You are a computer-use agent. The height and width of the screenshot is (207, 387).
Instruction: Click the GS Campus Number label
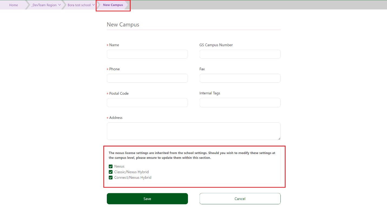tap(216, 45)
